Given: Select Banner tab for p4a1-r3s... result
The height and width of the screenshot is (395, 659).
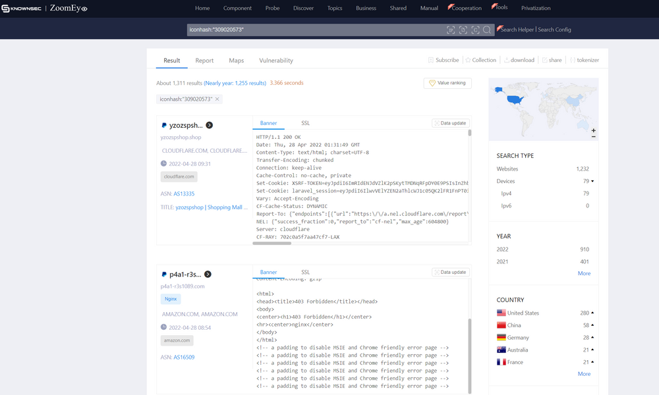Looking at the screenshot, I should pyautogui.click(x=269, y=272).
